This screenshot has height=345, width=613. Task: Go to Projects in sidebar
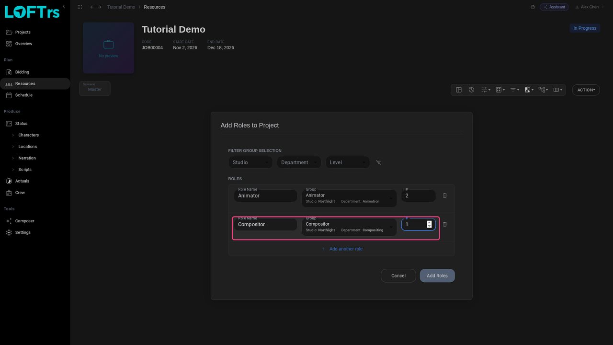[35, 32]
